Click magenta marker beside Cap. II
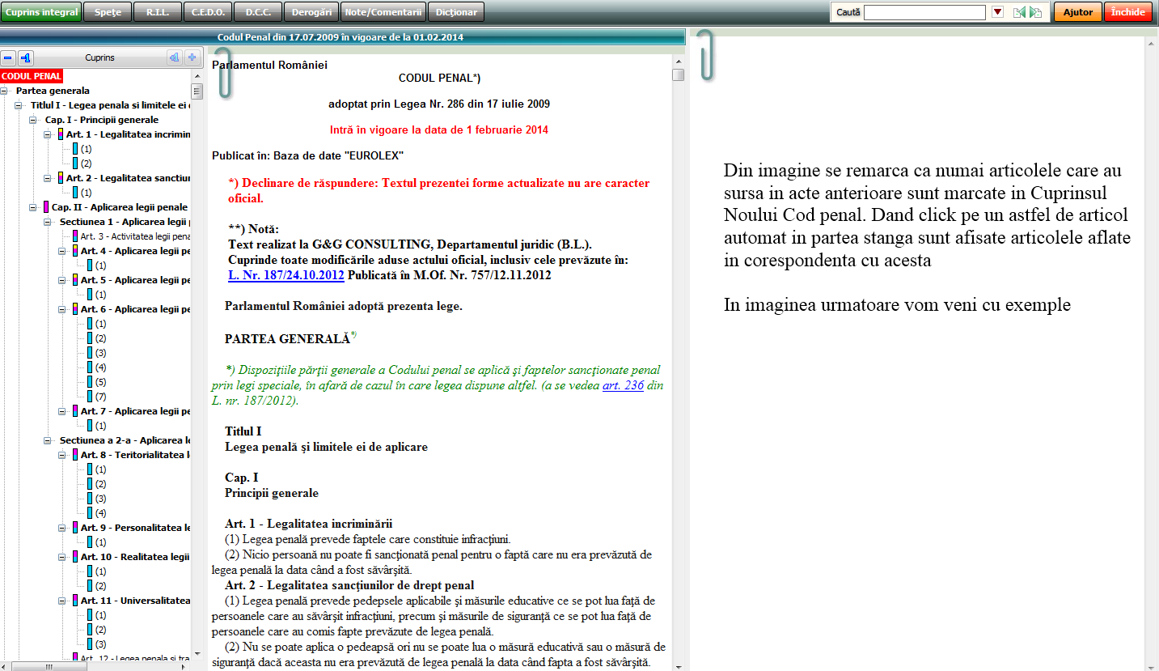 [x=47, y=207]
